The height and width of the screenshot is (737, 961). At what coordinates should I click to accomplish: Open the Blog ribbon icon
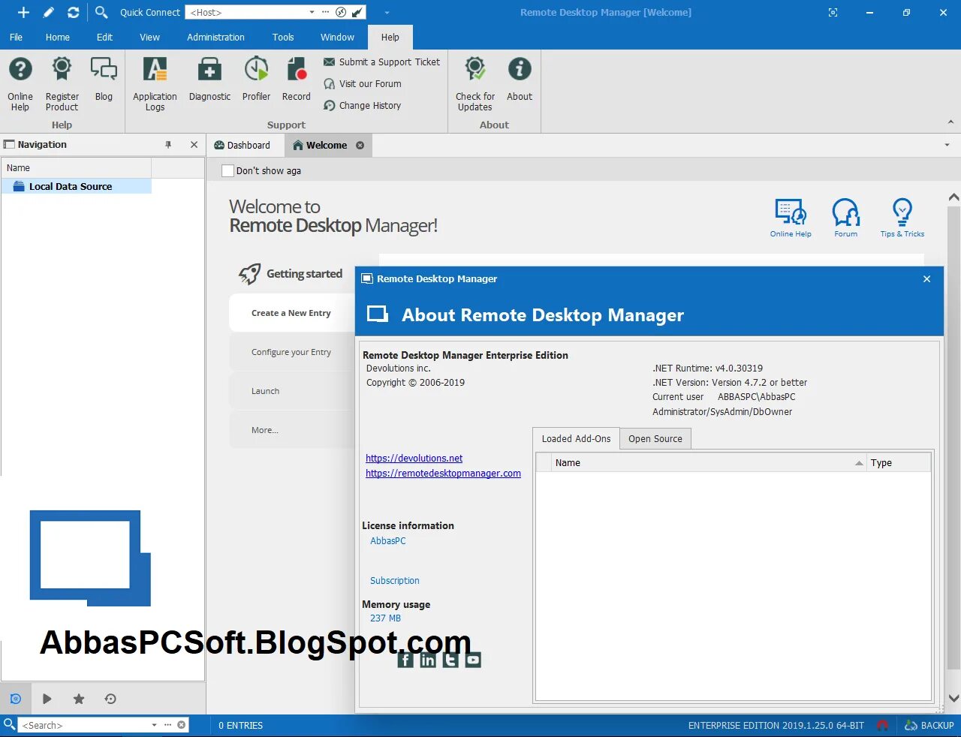(x=104, y=80)
